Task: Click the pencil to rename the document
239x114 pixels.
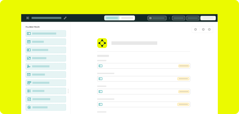Action: click(x=65, y=18)
